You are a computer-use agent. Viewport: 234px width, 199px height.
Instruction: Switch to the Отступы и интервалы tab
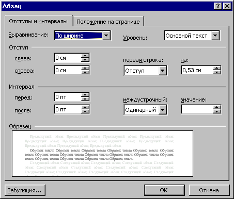(x=38, y=21)
